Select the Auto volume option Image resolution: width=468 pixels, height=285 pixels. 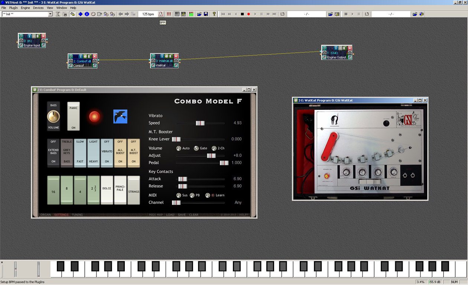(179, 148)
